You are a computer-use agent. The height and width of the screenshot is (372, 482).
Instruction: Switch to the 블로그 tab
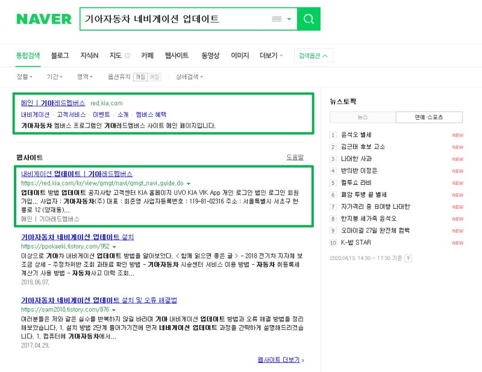coord(60,55)
